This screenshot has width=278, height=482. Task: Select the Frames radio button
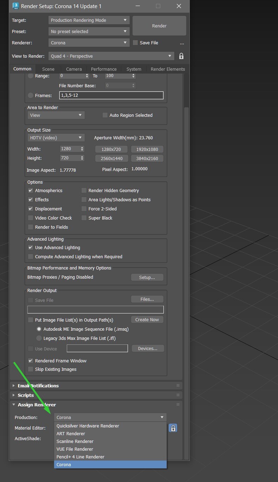pos(31,95)
